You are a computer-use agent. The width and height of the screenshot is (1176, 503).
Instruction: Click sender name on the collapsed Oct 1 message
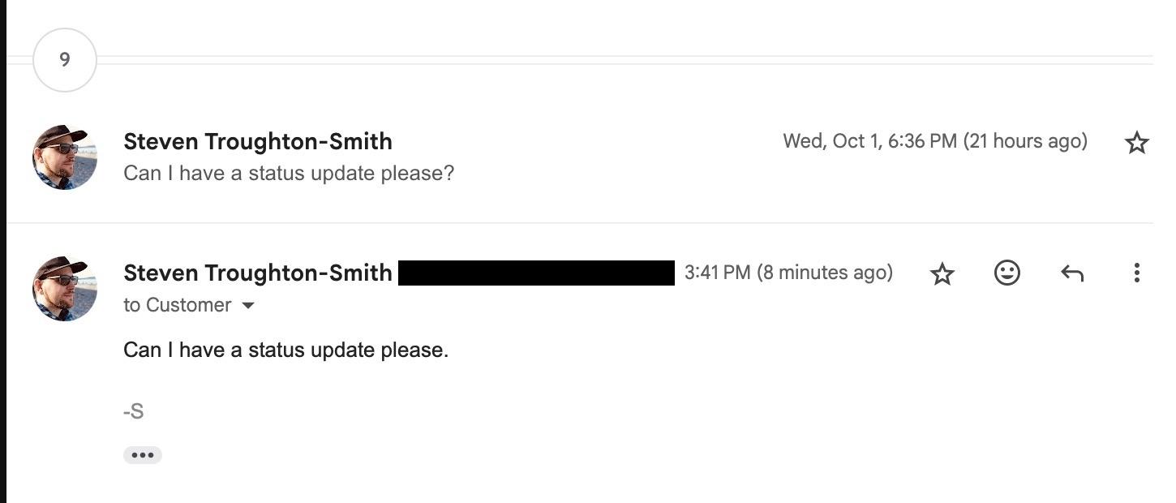(x=257, y=142)
